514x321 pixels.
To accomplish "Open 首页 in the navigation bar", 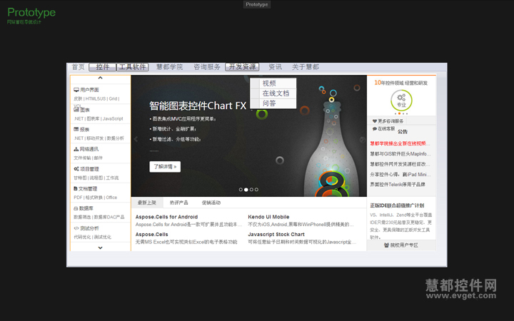I will pyautogui.click(x=79, y=67).
